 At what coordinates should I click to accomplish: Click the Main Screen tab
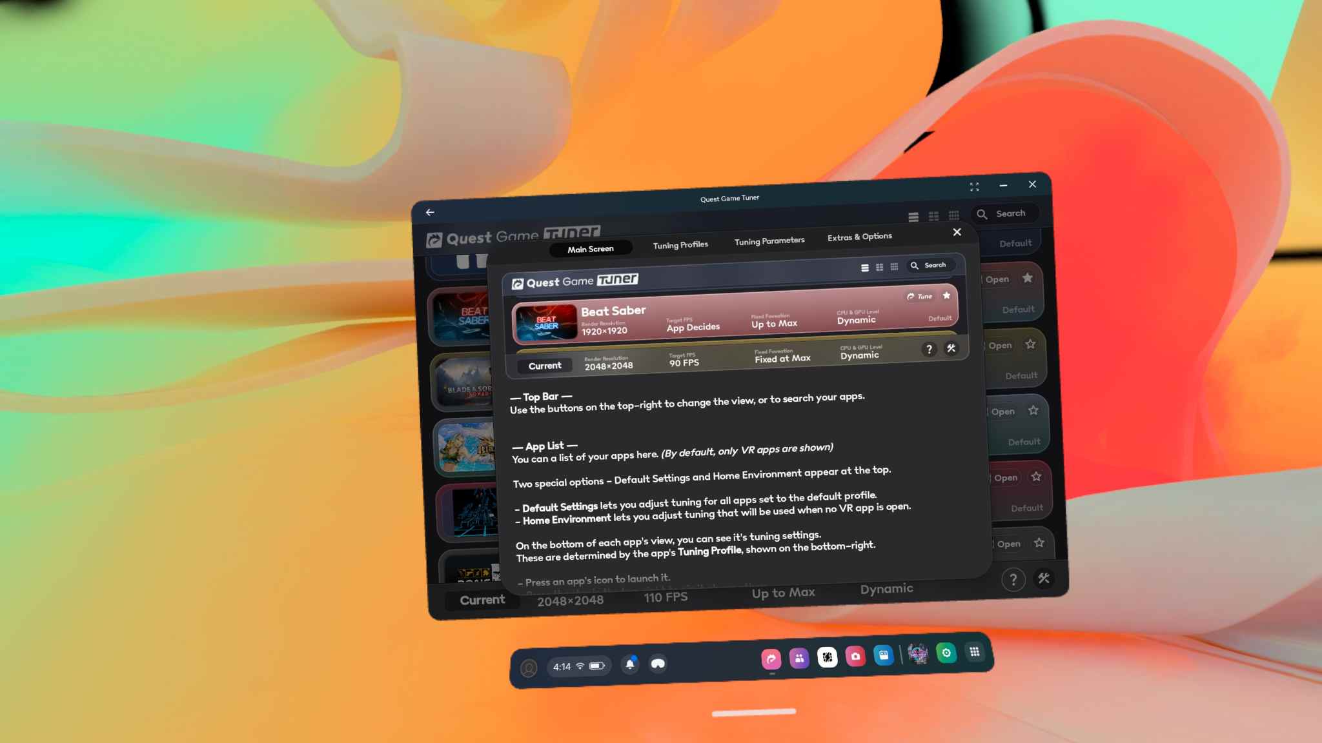click(590, 248)
